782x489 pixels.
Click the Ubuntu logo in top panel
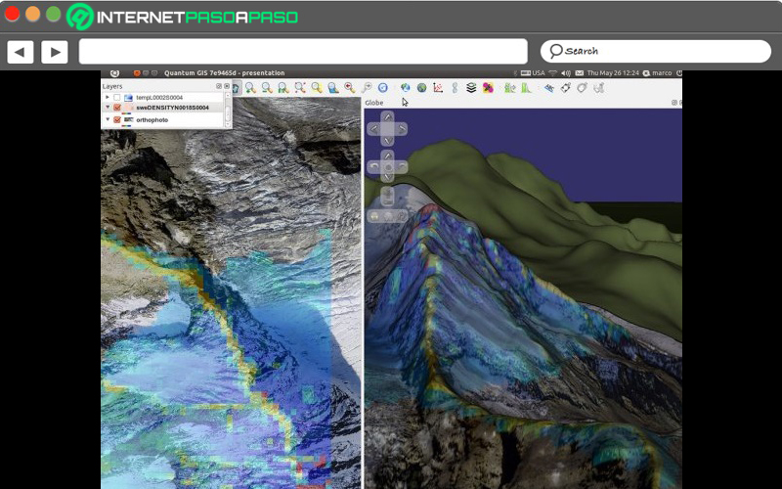coord(114,73)
